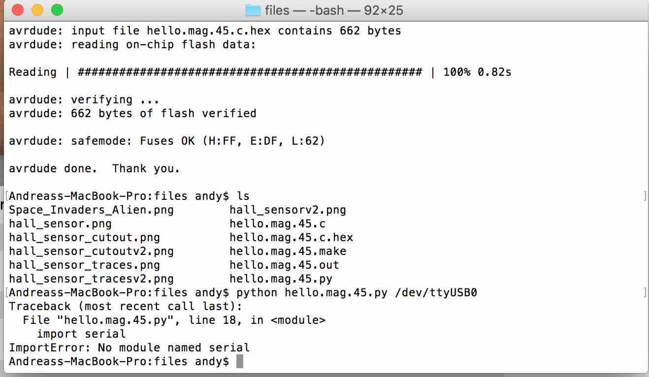Click hall_sensorv2.png in the right column
The image size is (649, 377).
(288, 210)
